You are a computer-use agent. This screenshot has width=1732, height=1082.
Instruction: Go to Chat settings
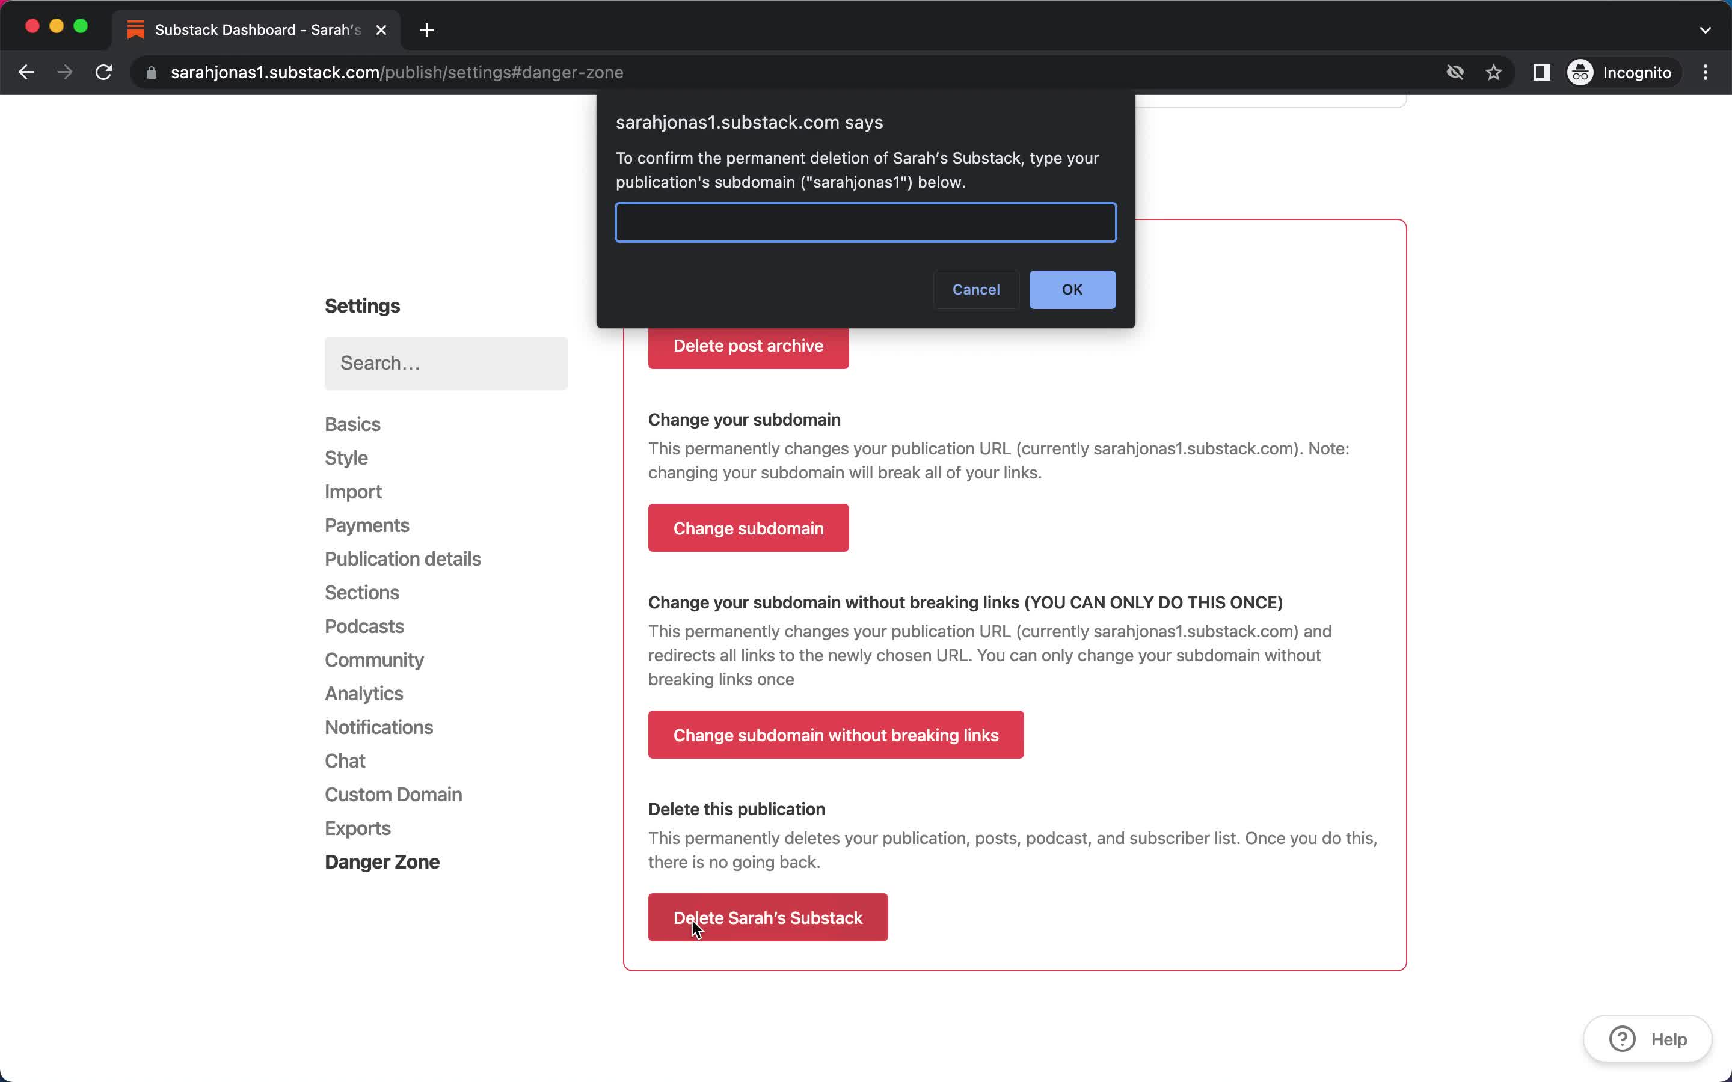click(344, 760)
